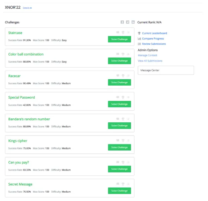208x201 pixels.
Task: Solve Bandara's random number challenge
Action: (x=119, y=126)
